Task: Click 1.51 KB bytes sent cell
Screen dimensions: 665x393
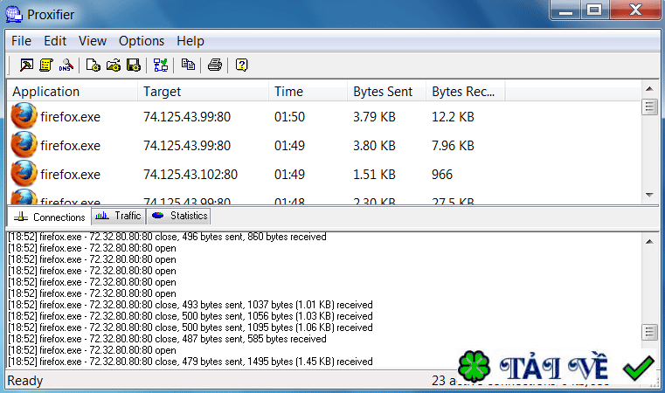Action: pyautogui.click(x=374, y=175)
